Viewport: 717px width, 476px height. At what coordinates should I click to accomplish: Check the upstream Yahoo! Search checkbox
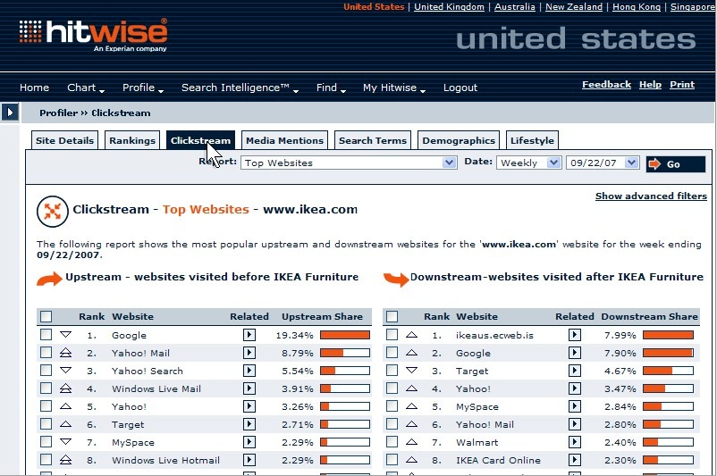coord(46,371)
